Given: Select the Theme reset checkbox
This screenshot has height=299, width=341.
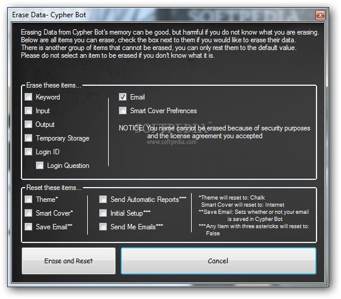Looking at the screenshot, I should pos(29,200).
